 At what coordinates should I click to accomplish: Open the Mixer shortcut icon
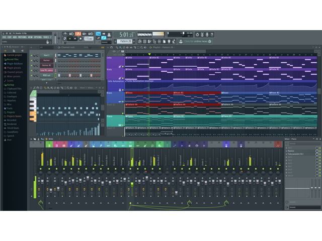[x=159, y=42]
